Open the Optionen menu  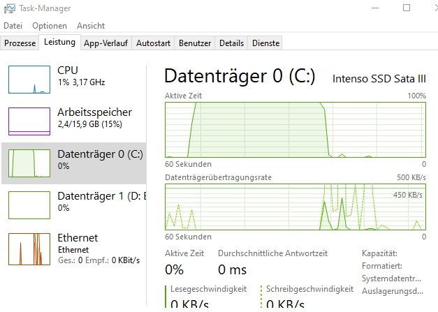50,26
